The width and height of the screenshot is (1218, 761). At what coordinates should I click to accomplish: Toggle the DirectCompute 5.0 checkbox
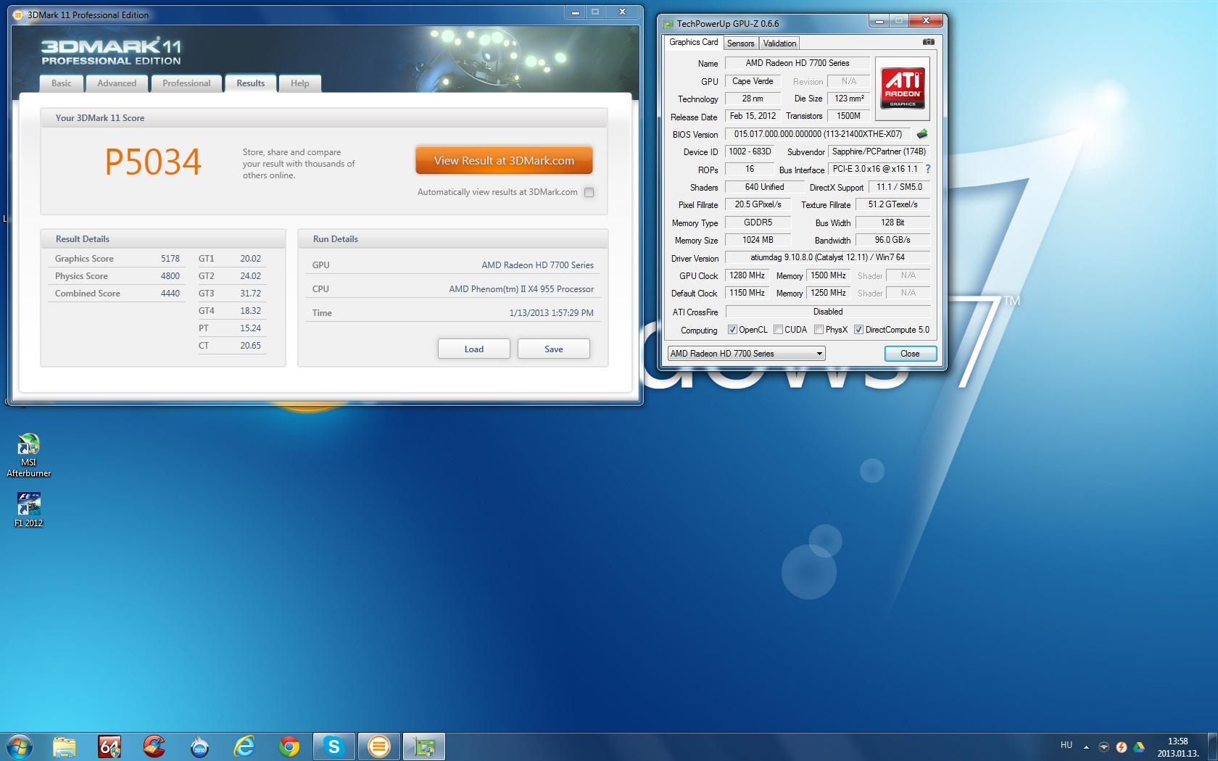[858, 330]
